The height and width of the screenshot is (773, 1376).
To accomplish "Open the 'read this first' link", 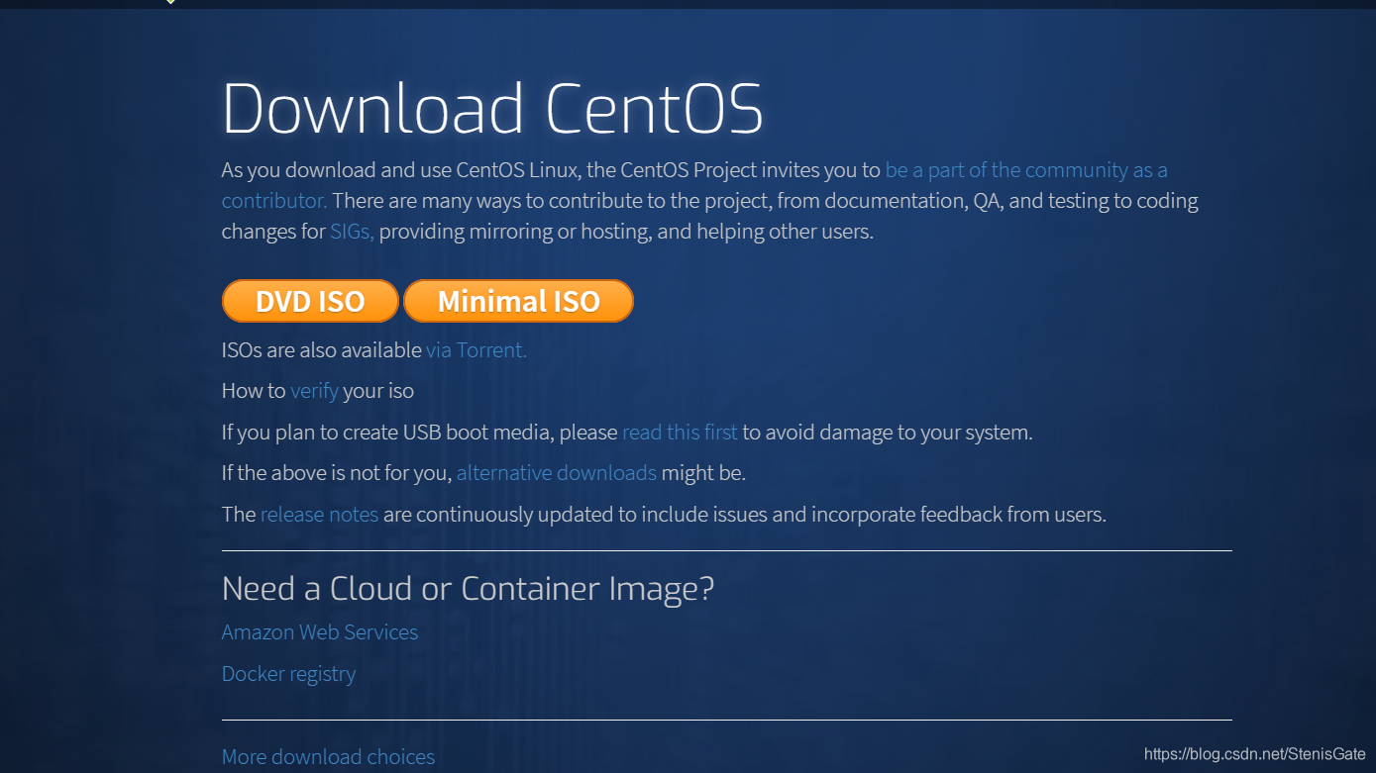I will click(x=680, y=432).
